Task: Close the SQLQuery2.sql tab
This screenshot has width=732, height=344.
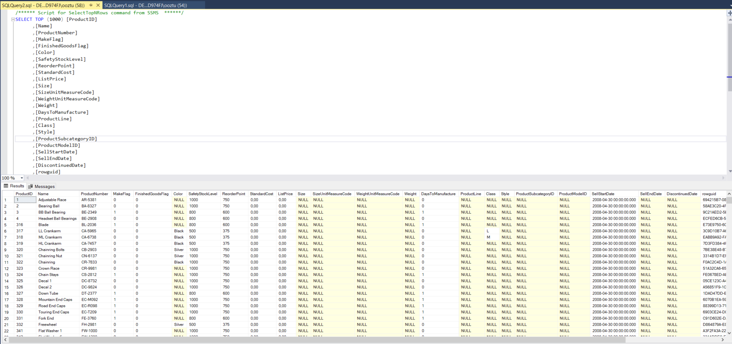Action: [x=98, y=5]
